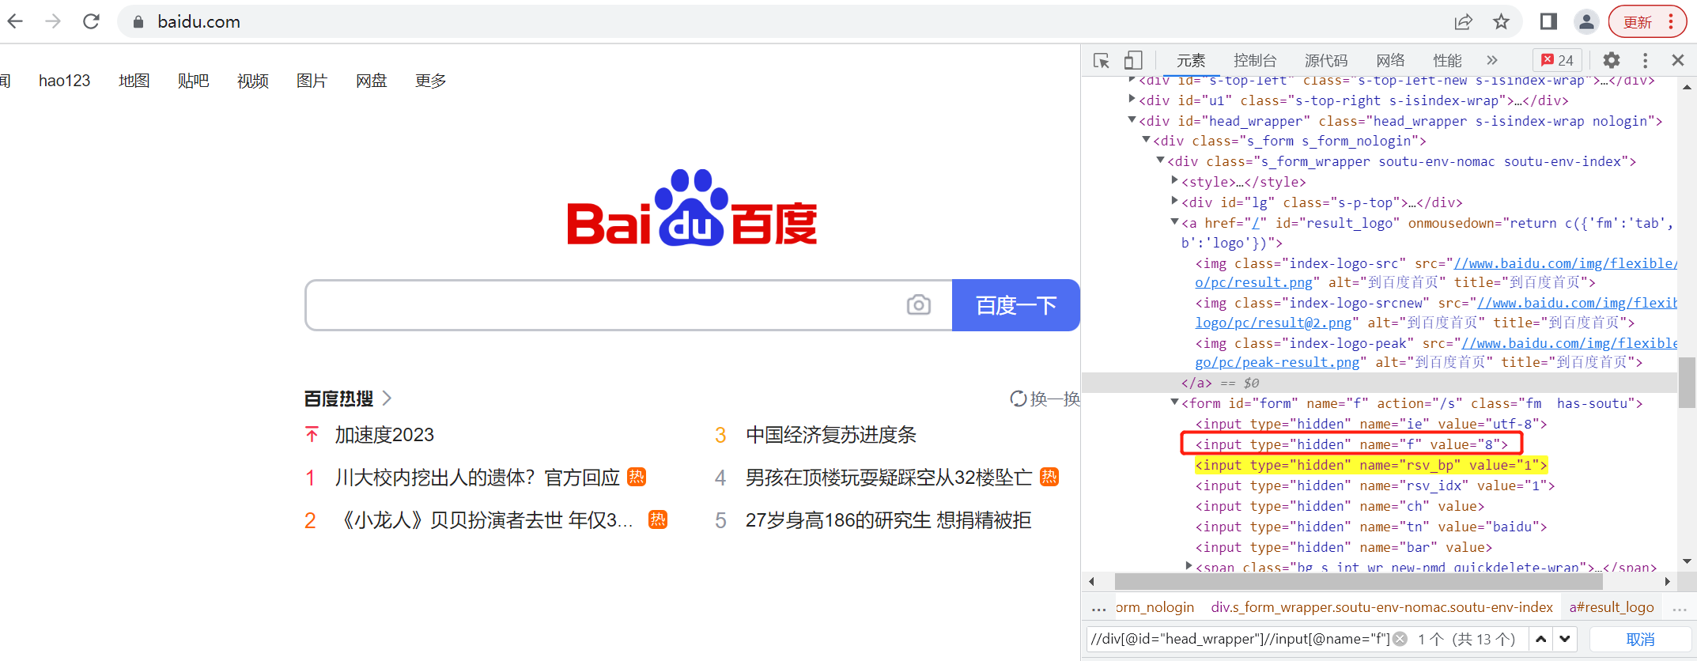Go to previous search match
1697x661 pixels.
point(1541,639)
